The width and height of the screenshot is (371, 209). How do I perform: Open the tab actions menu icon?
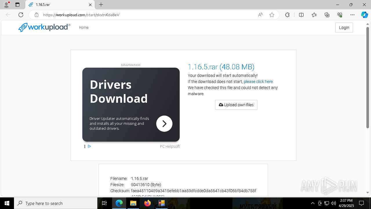17,5
